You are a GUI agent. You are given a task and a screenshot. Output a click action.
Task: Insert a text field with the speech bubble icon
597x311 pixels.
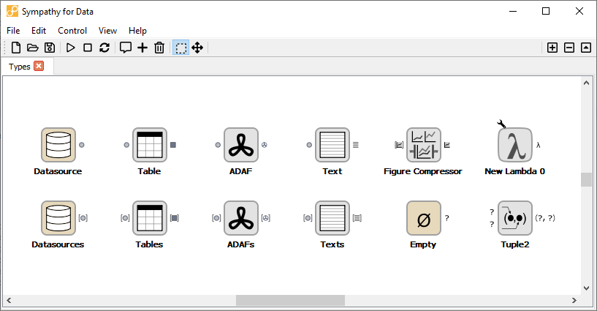tap(126, 48)
